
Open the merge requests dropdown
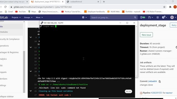[150, 17]
